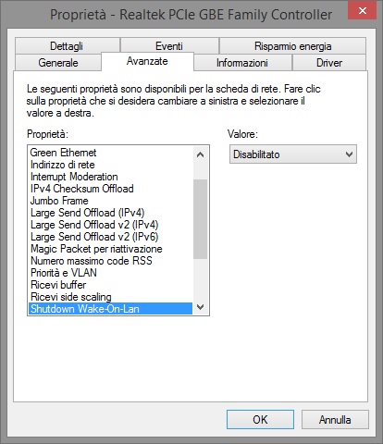383x444 pixels.
Task: Select Ricevi side scaling property
Action: (110, 297)
